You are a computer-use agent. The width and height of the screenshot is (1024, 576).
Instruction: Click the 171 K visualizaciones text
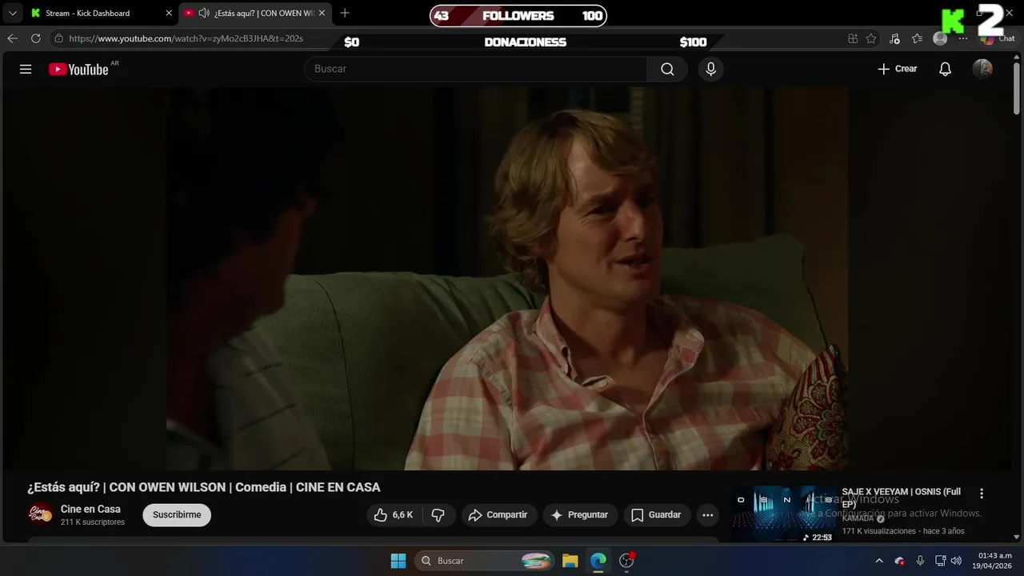click(878, 531)
